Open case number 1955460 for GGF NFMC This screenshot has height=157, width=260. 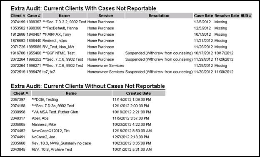click(34, 53)
